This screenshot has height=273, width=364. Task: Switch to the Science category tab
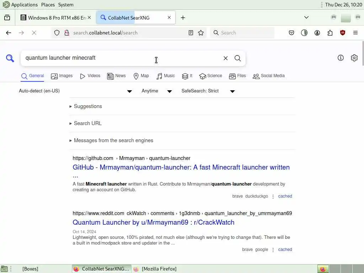click(x=210, y=76)
